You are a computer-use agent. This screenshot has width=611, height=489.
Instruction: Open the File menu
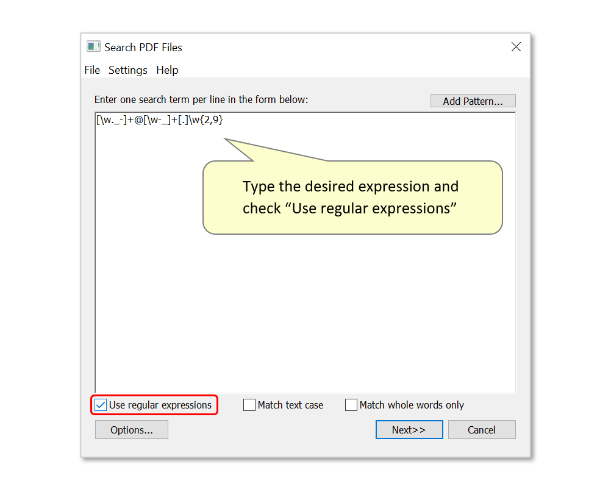coord(91,70)
